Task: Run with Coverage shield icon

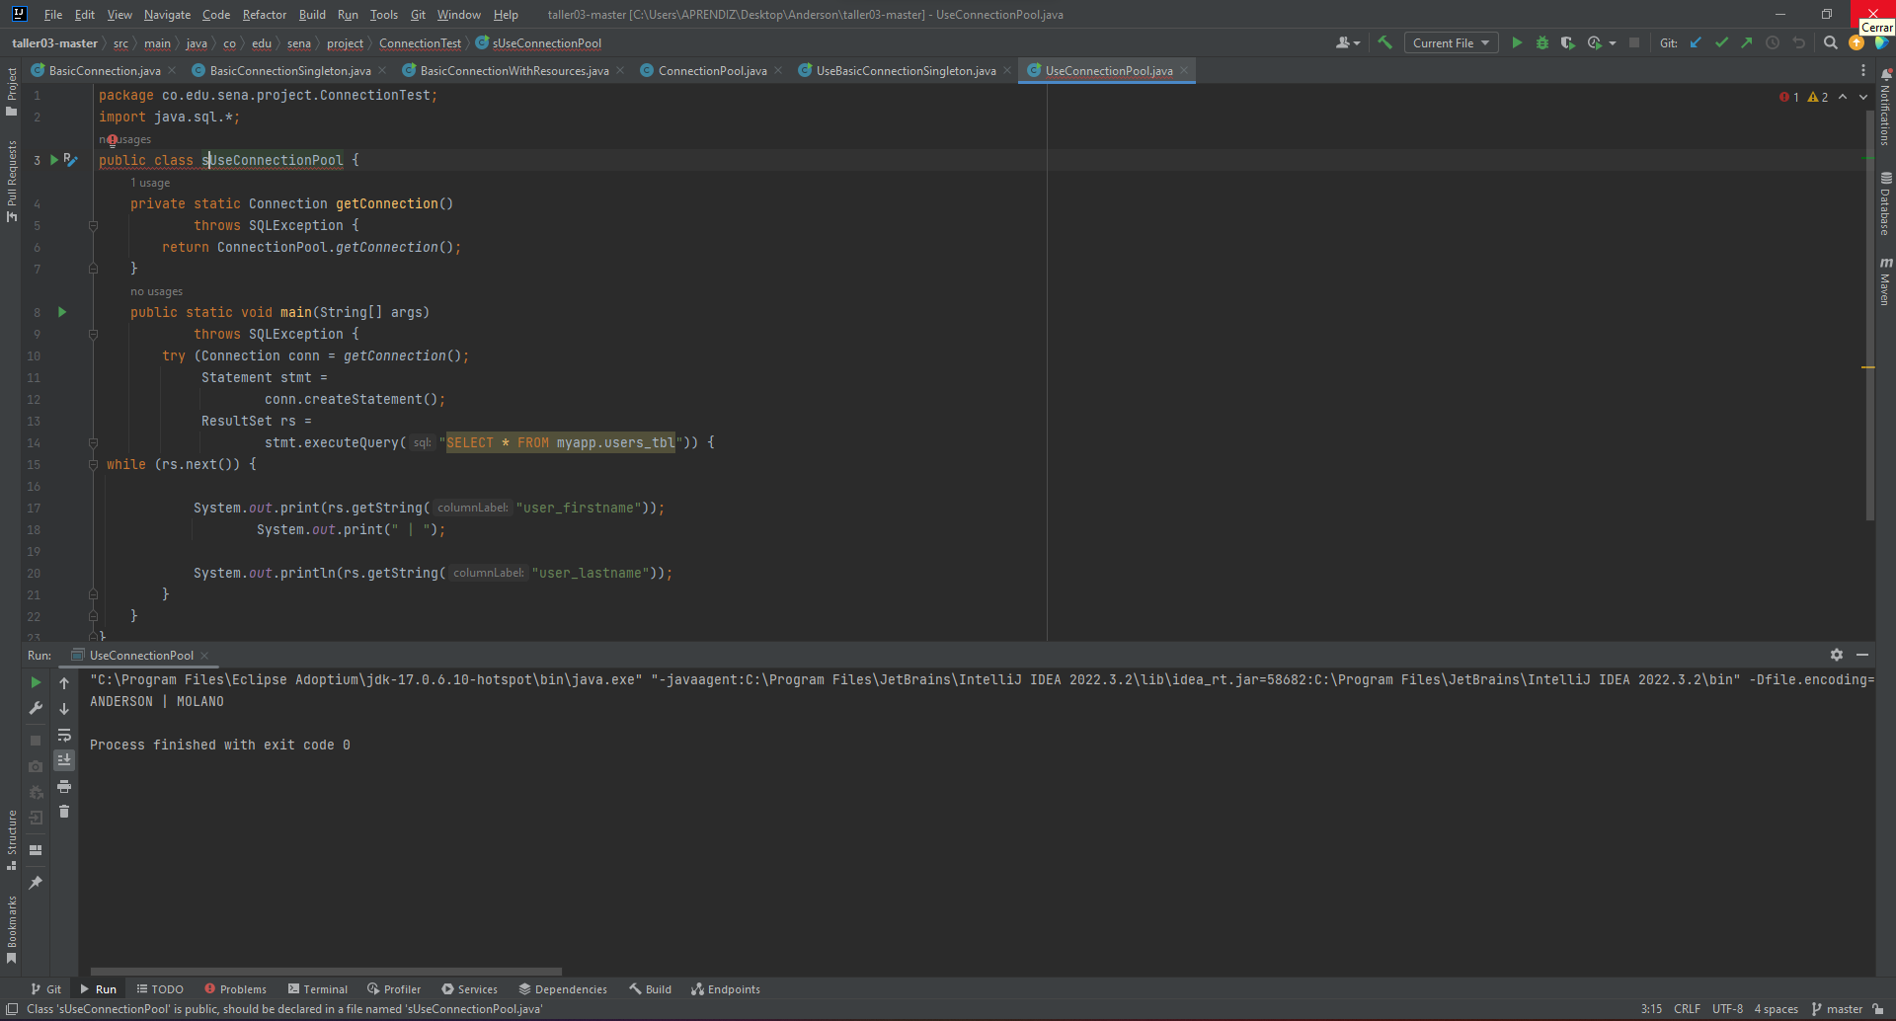Action: 1567,42
